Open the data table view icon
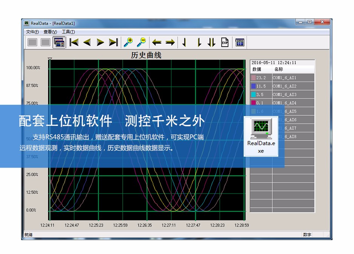 [240, 42]
